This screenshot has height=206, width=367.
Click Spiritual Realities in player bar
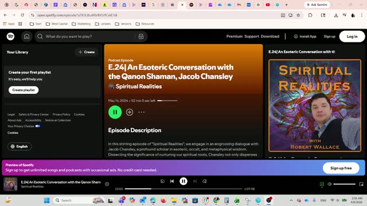pos(32,187)
